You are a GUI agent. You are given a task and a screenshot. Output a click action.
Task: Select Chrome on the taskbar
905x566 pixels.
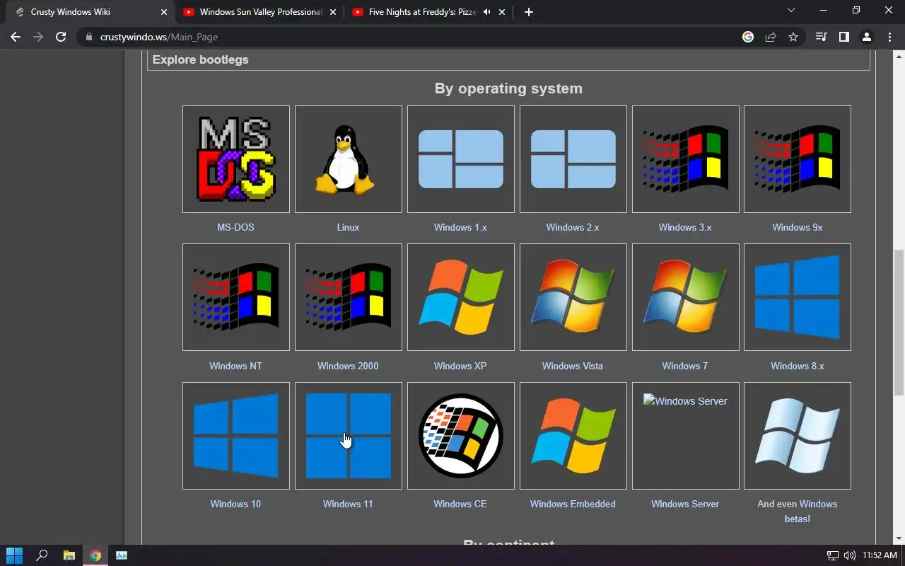(x=95, y=555)
